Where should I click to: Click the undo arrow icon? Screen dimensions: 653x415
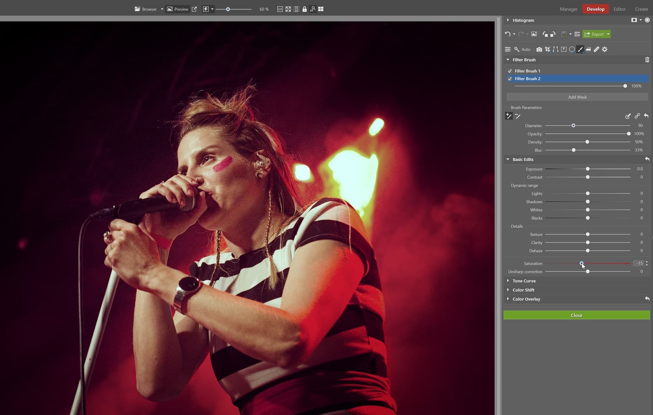point(507,34)
